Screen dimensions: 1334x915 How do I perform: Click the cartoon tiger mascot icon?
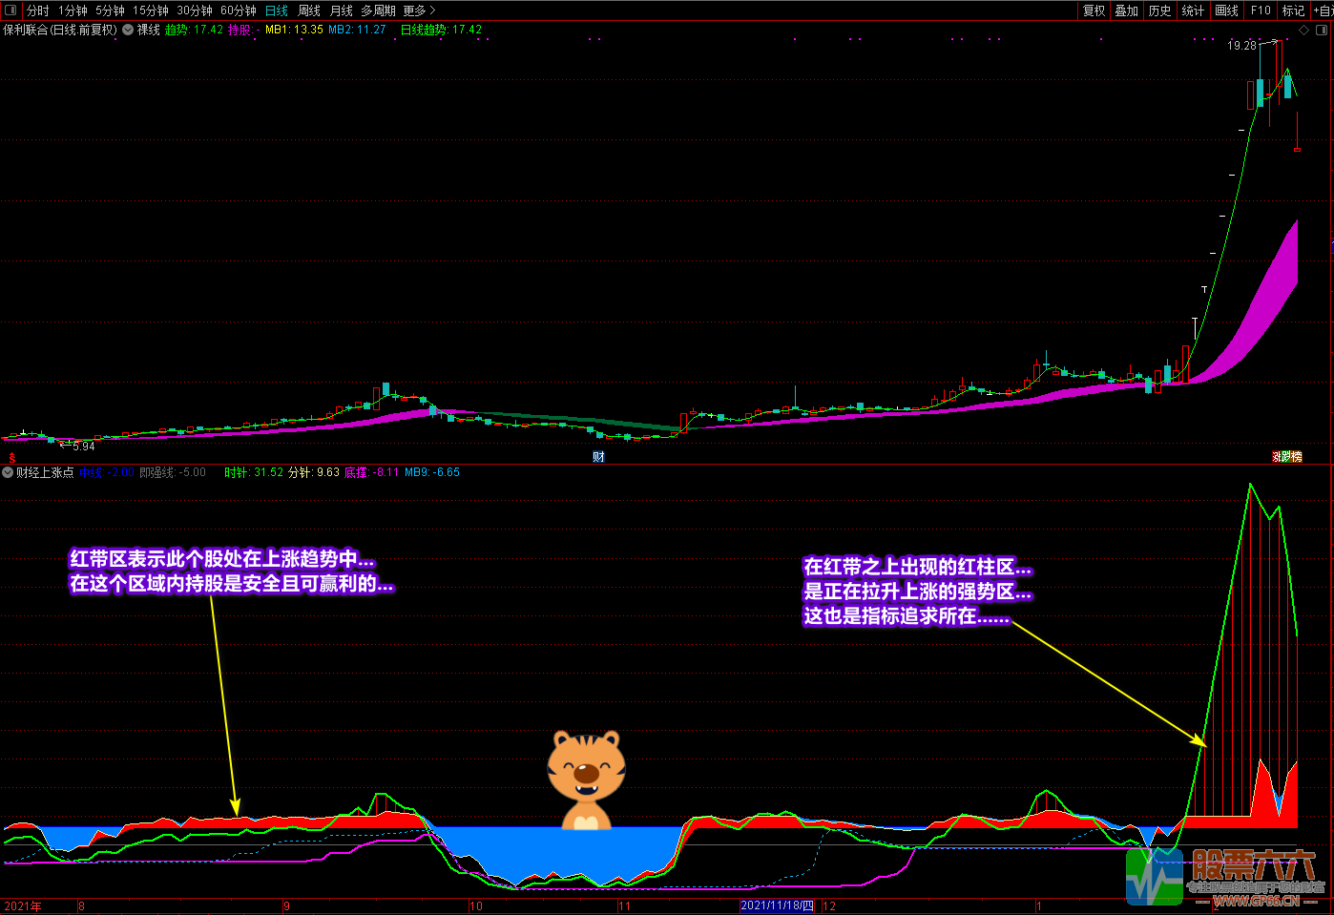pyautogui.click(x=586, y=780)
